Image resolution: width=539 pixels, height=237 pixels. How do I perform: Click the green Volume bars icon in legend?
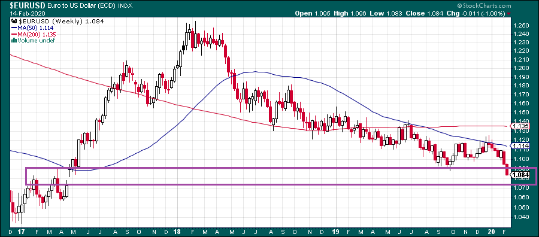[13, 41]
